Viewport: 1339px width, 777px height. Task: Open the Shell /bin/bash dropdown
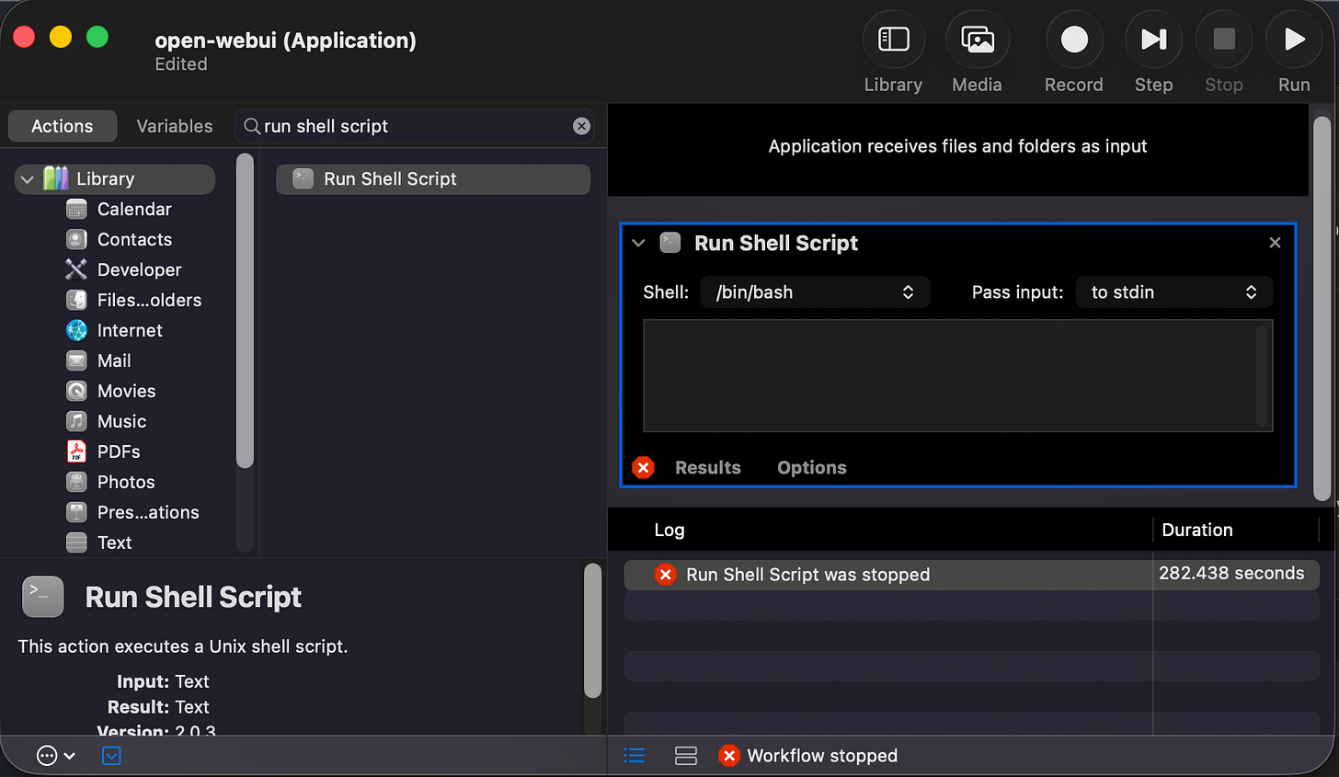pos(816,292)
